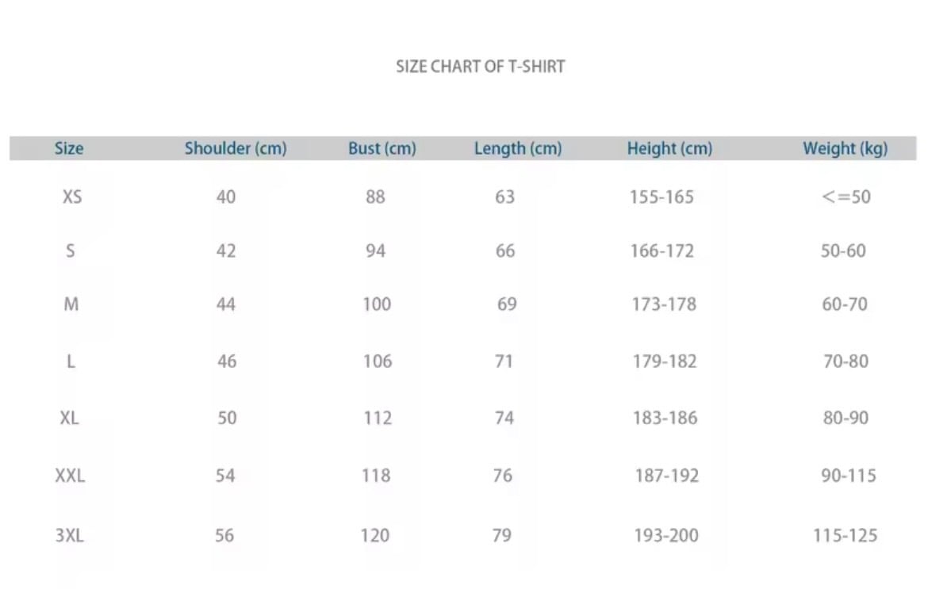The height and width of the screenshot is (589, 928).
Task: Click length value 79 in 3XL row
Action: [502, 536]
